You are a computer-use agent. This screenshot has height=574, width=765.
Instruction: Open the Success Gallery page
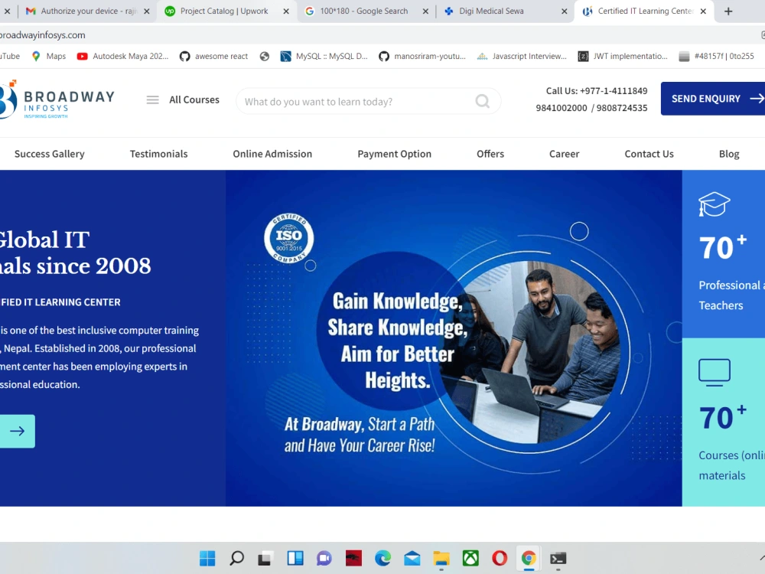pyautogui.click(x=49, y=154)
